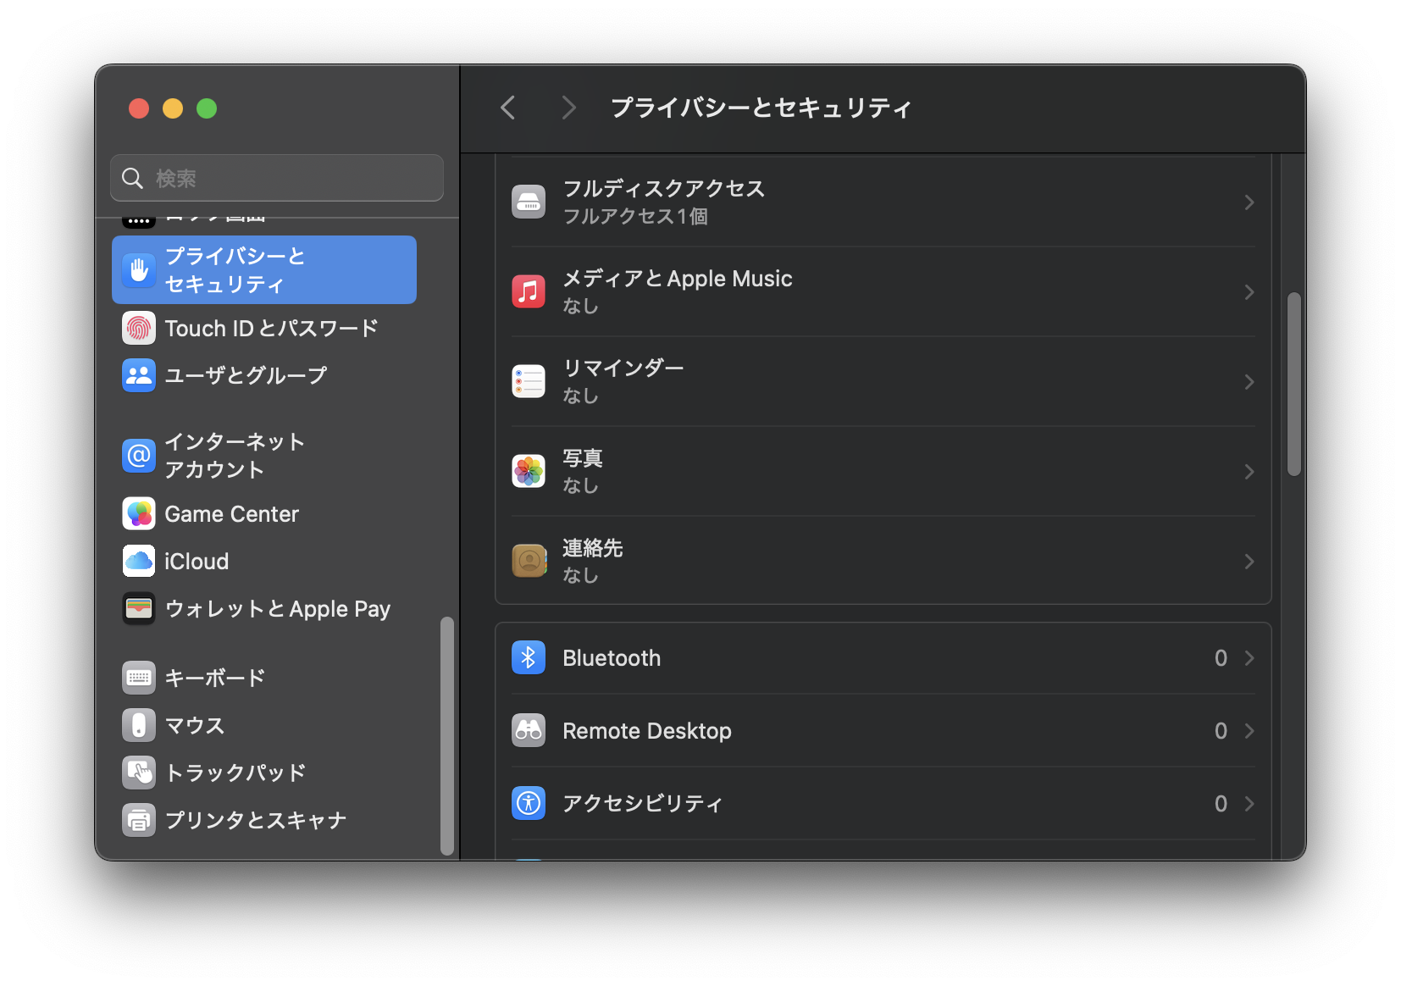Click the リマインダー app icon
The width and height of the screenshot is (1401, 986).
(528, 381)
